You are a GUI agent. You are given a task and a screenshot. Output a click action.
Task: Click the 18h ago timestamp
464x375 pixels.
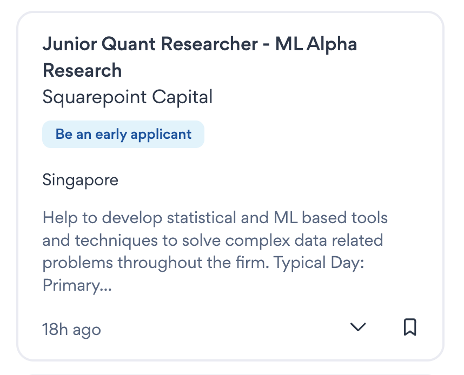(71, 329)
